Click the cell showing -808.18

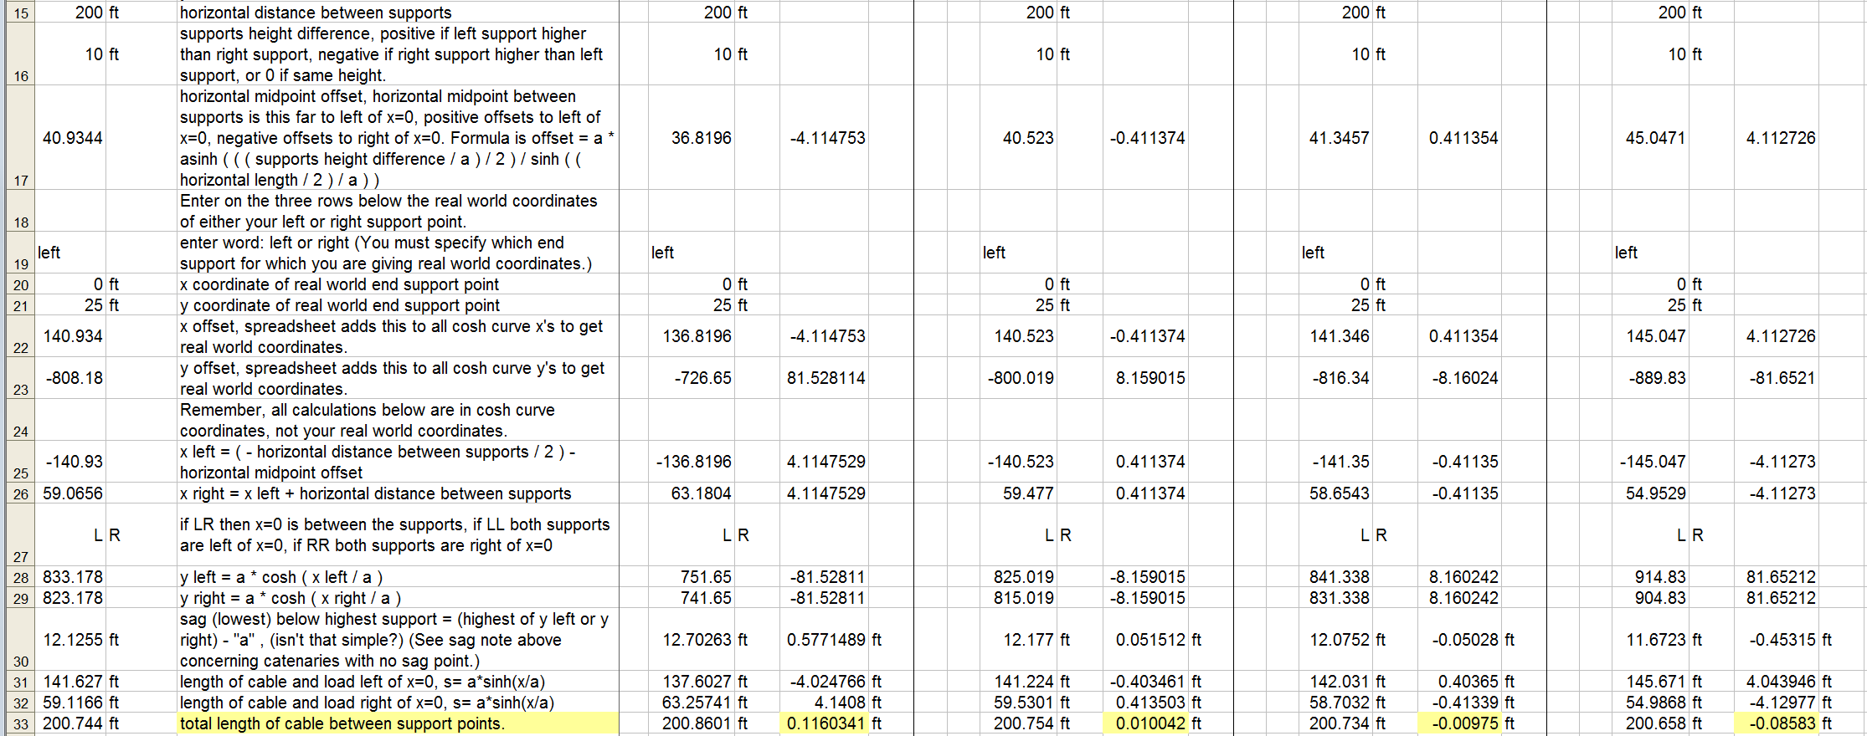point(72,378)
